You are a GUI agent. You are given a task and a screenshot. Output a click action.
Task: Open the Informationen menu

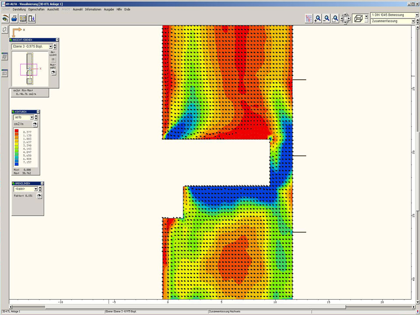(93, 9)
